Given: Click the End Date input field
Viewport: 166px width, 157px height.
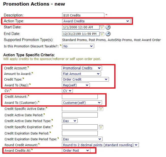Looking at the screenshot, I should 80,34.
